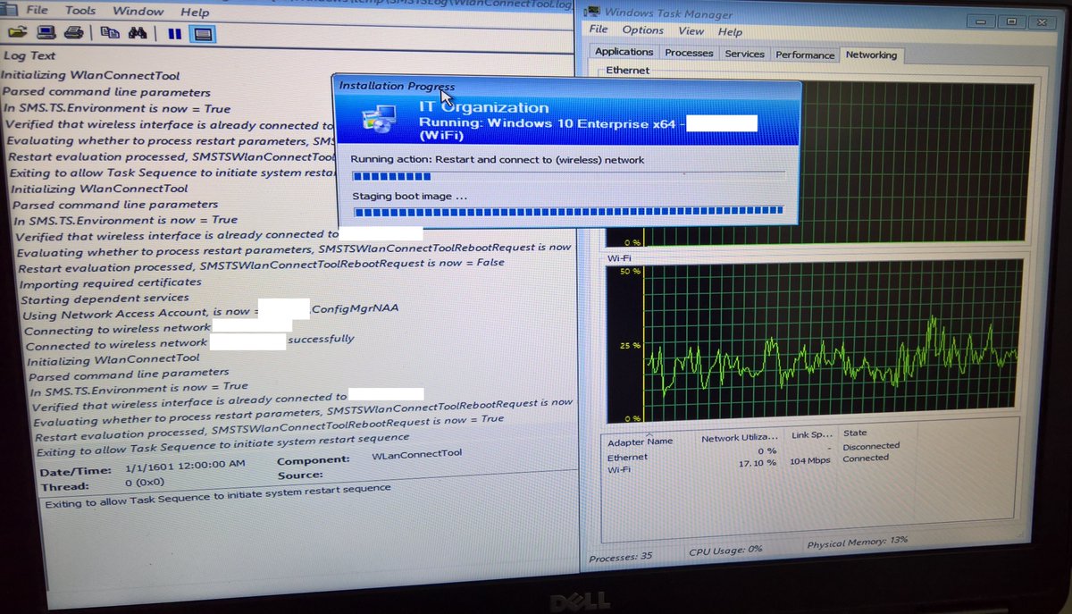1072x614 pixels.
Task: Click the 'CPU Usage: 0%' status bar entry
Action: pyautogui.click(x=724, y=551)
